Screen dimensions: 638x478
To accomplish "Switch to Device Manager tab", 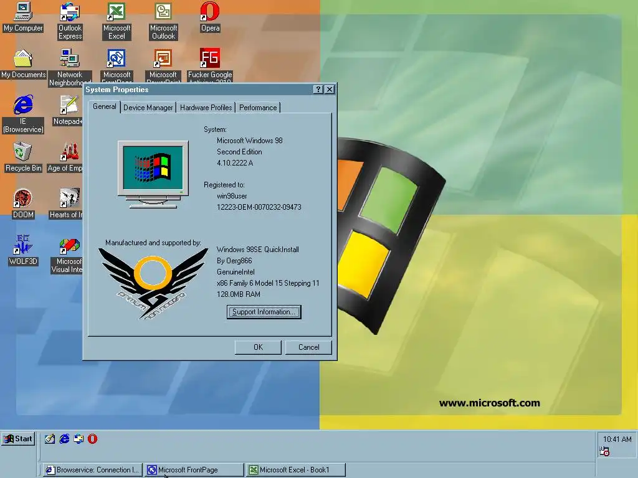I will coord(148,108).
